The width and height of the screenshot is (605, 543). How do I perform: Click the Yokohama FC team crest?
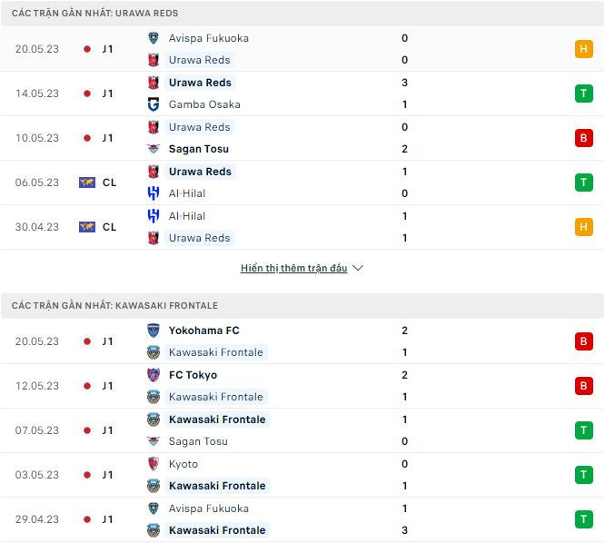pos(154,331)
